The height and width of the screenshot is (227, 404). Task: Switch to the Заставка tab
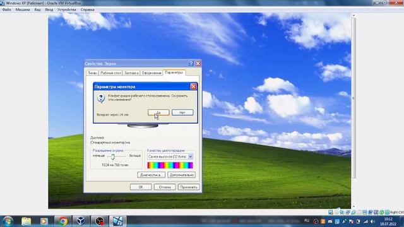coord(131,73)
